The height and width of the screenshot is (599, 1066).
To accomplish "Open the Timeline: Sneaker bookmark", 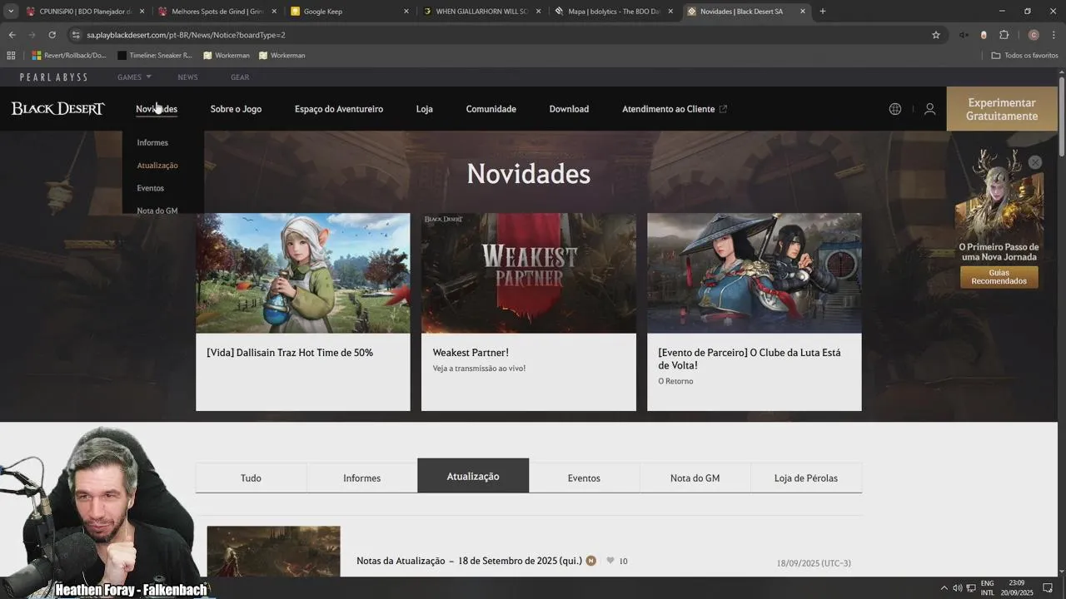I will [x=155, y=55].
